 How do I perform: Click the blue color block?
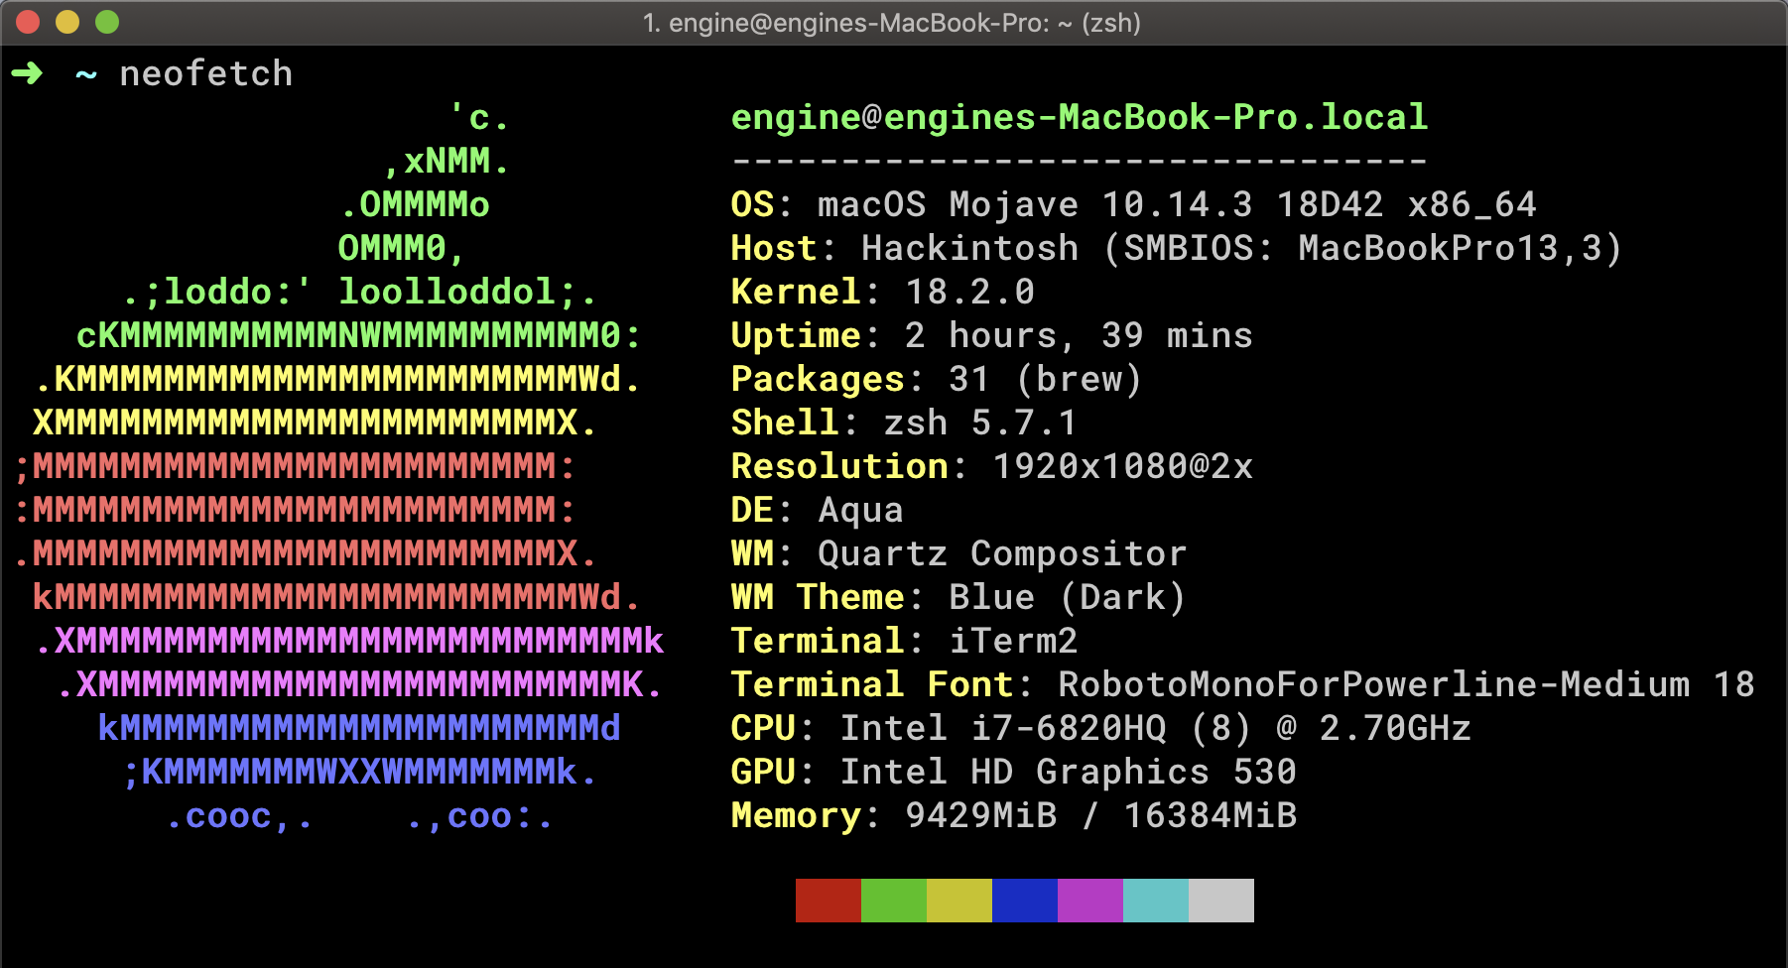click(1025, 901)
